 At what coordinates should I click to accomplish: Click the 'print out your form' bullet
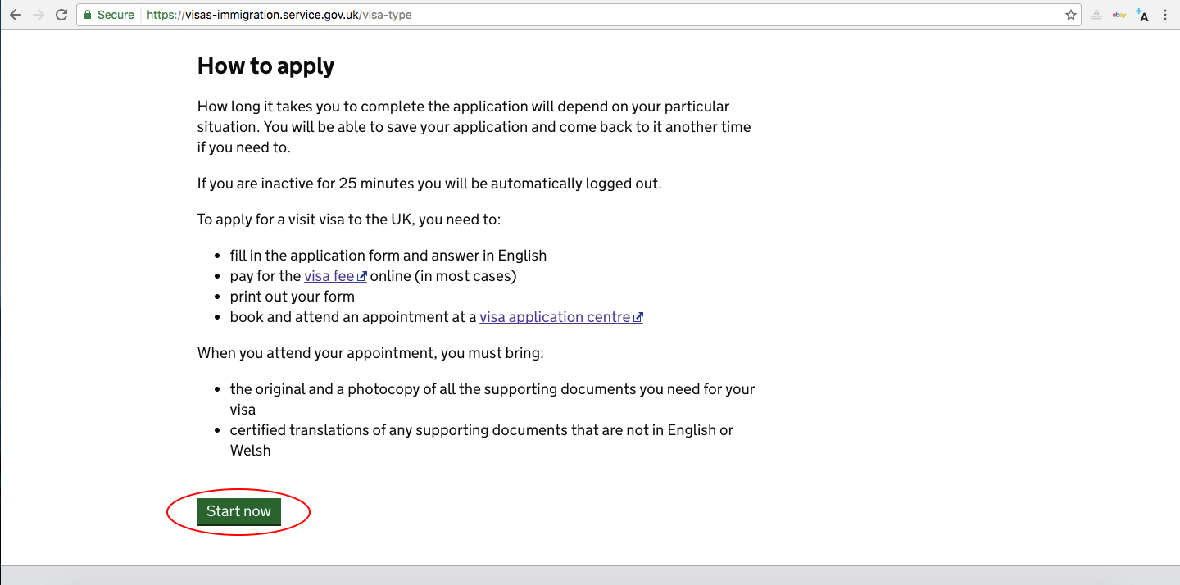292,297
